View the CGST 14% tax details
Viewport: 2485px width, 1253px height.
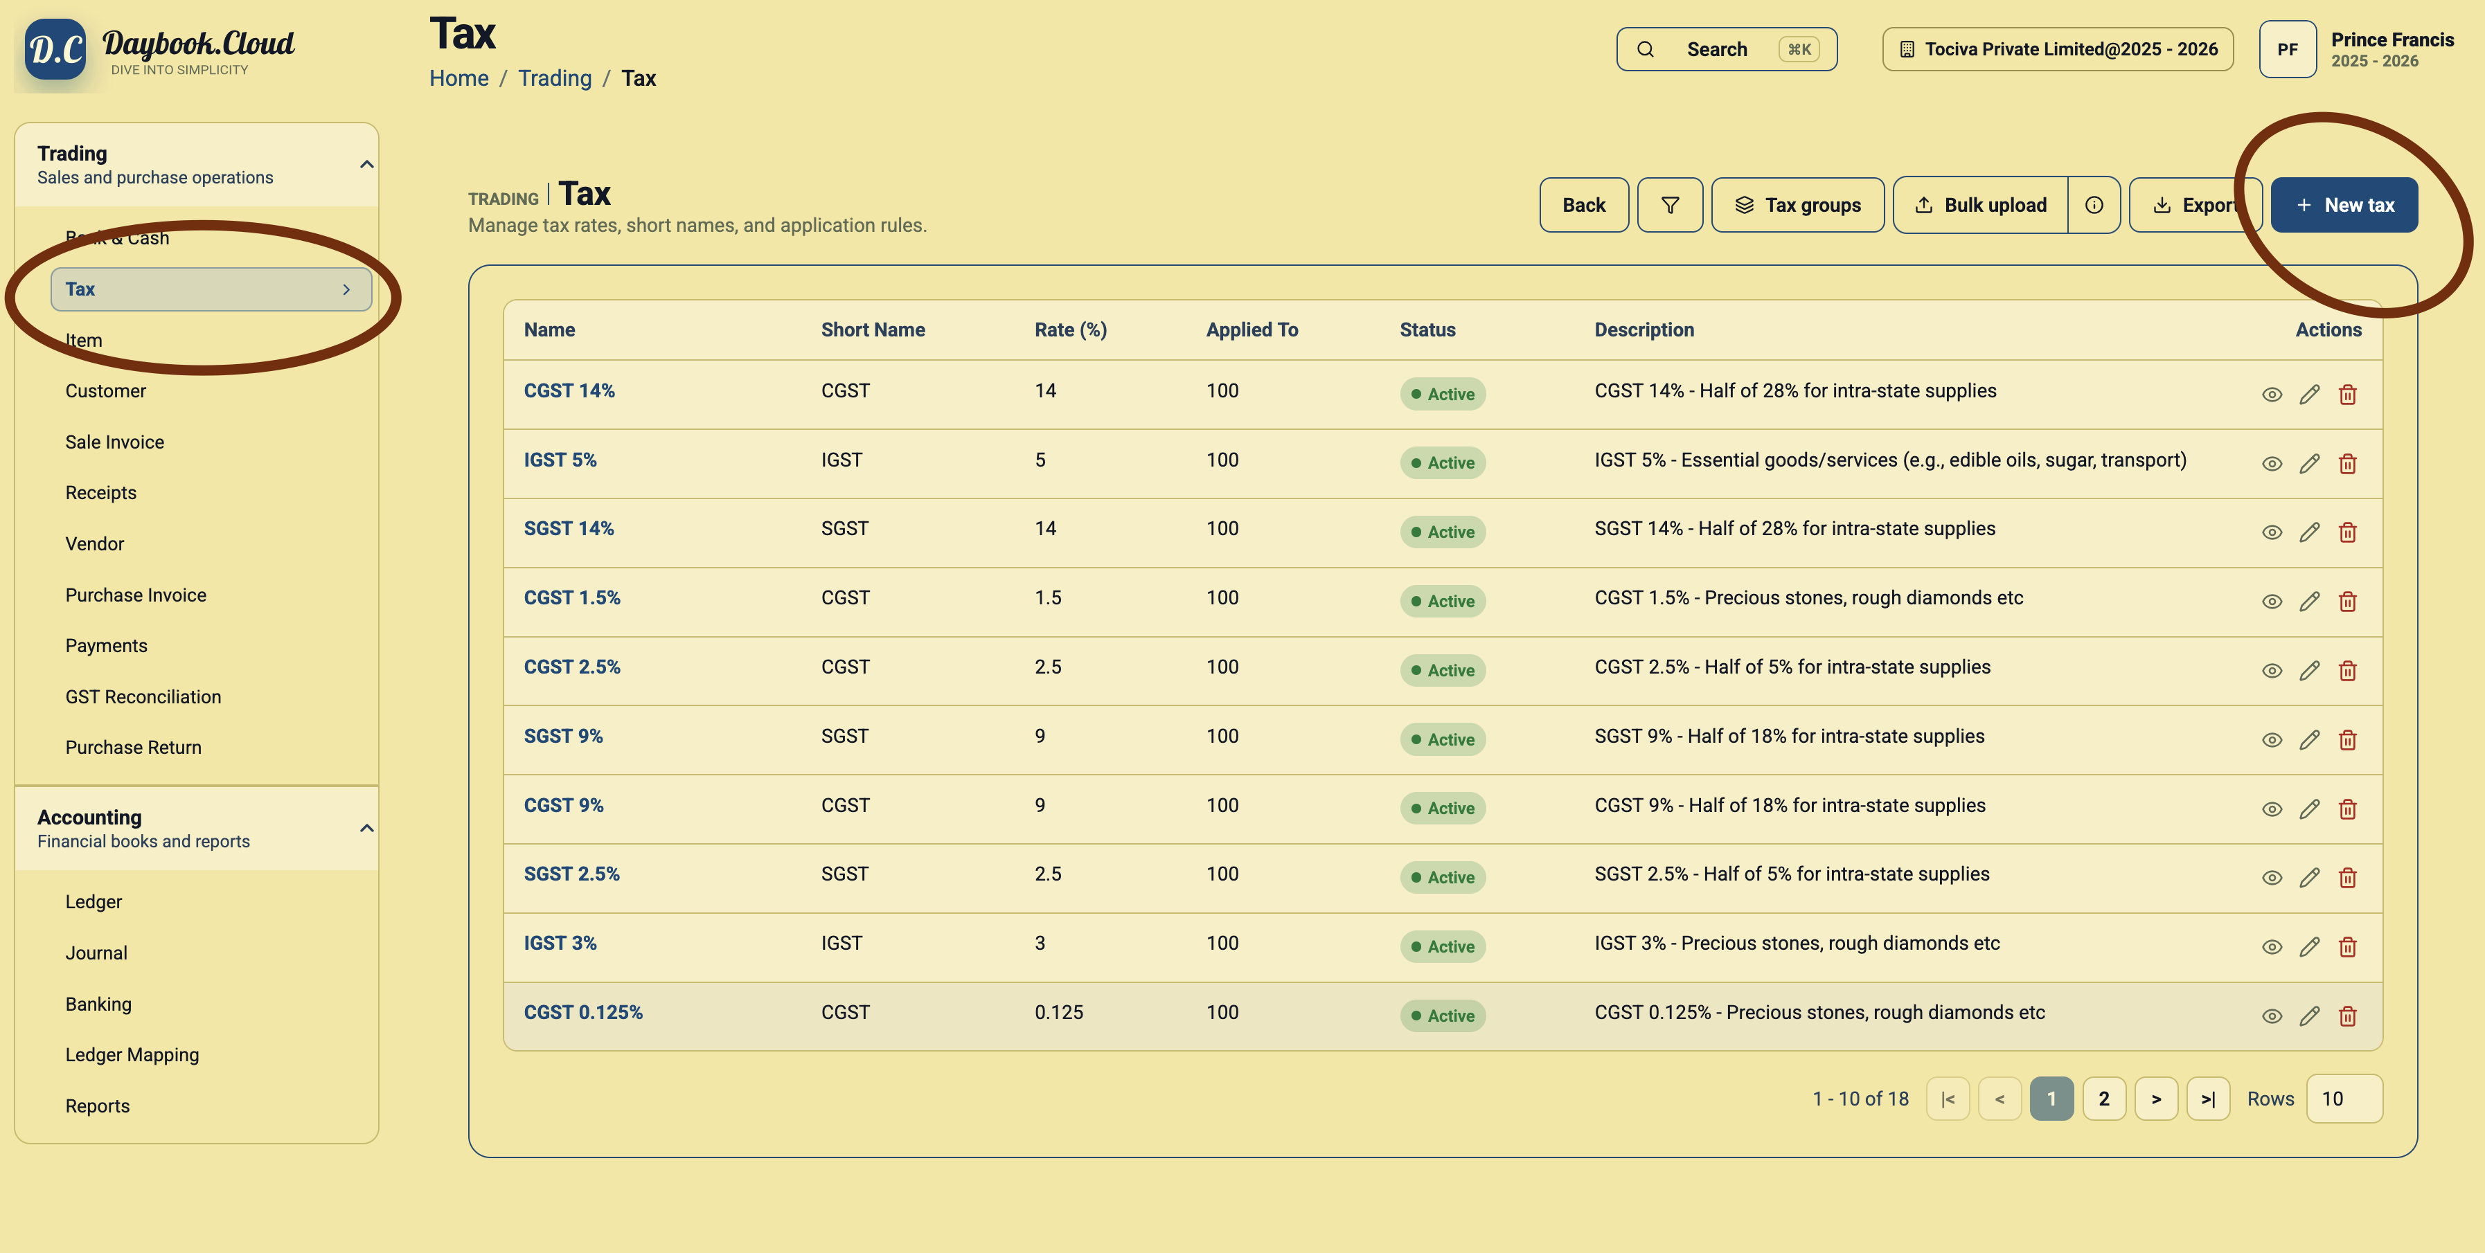(2272, 395)
